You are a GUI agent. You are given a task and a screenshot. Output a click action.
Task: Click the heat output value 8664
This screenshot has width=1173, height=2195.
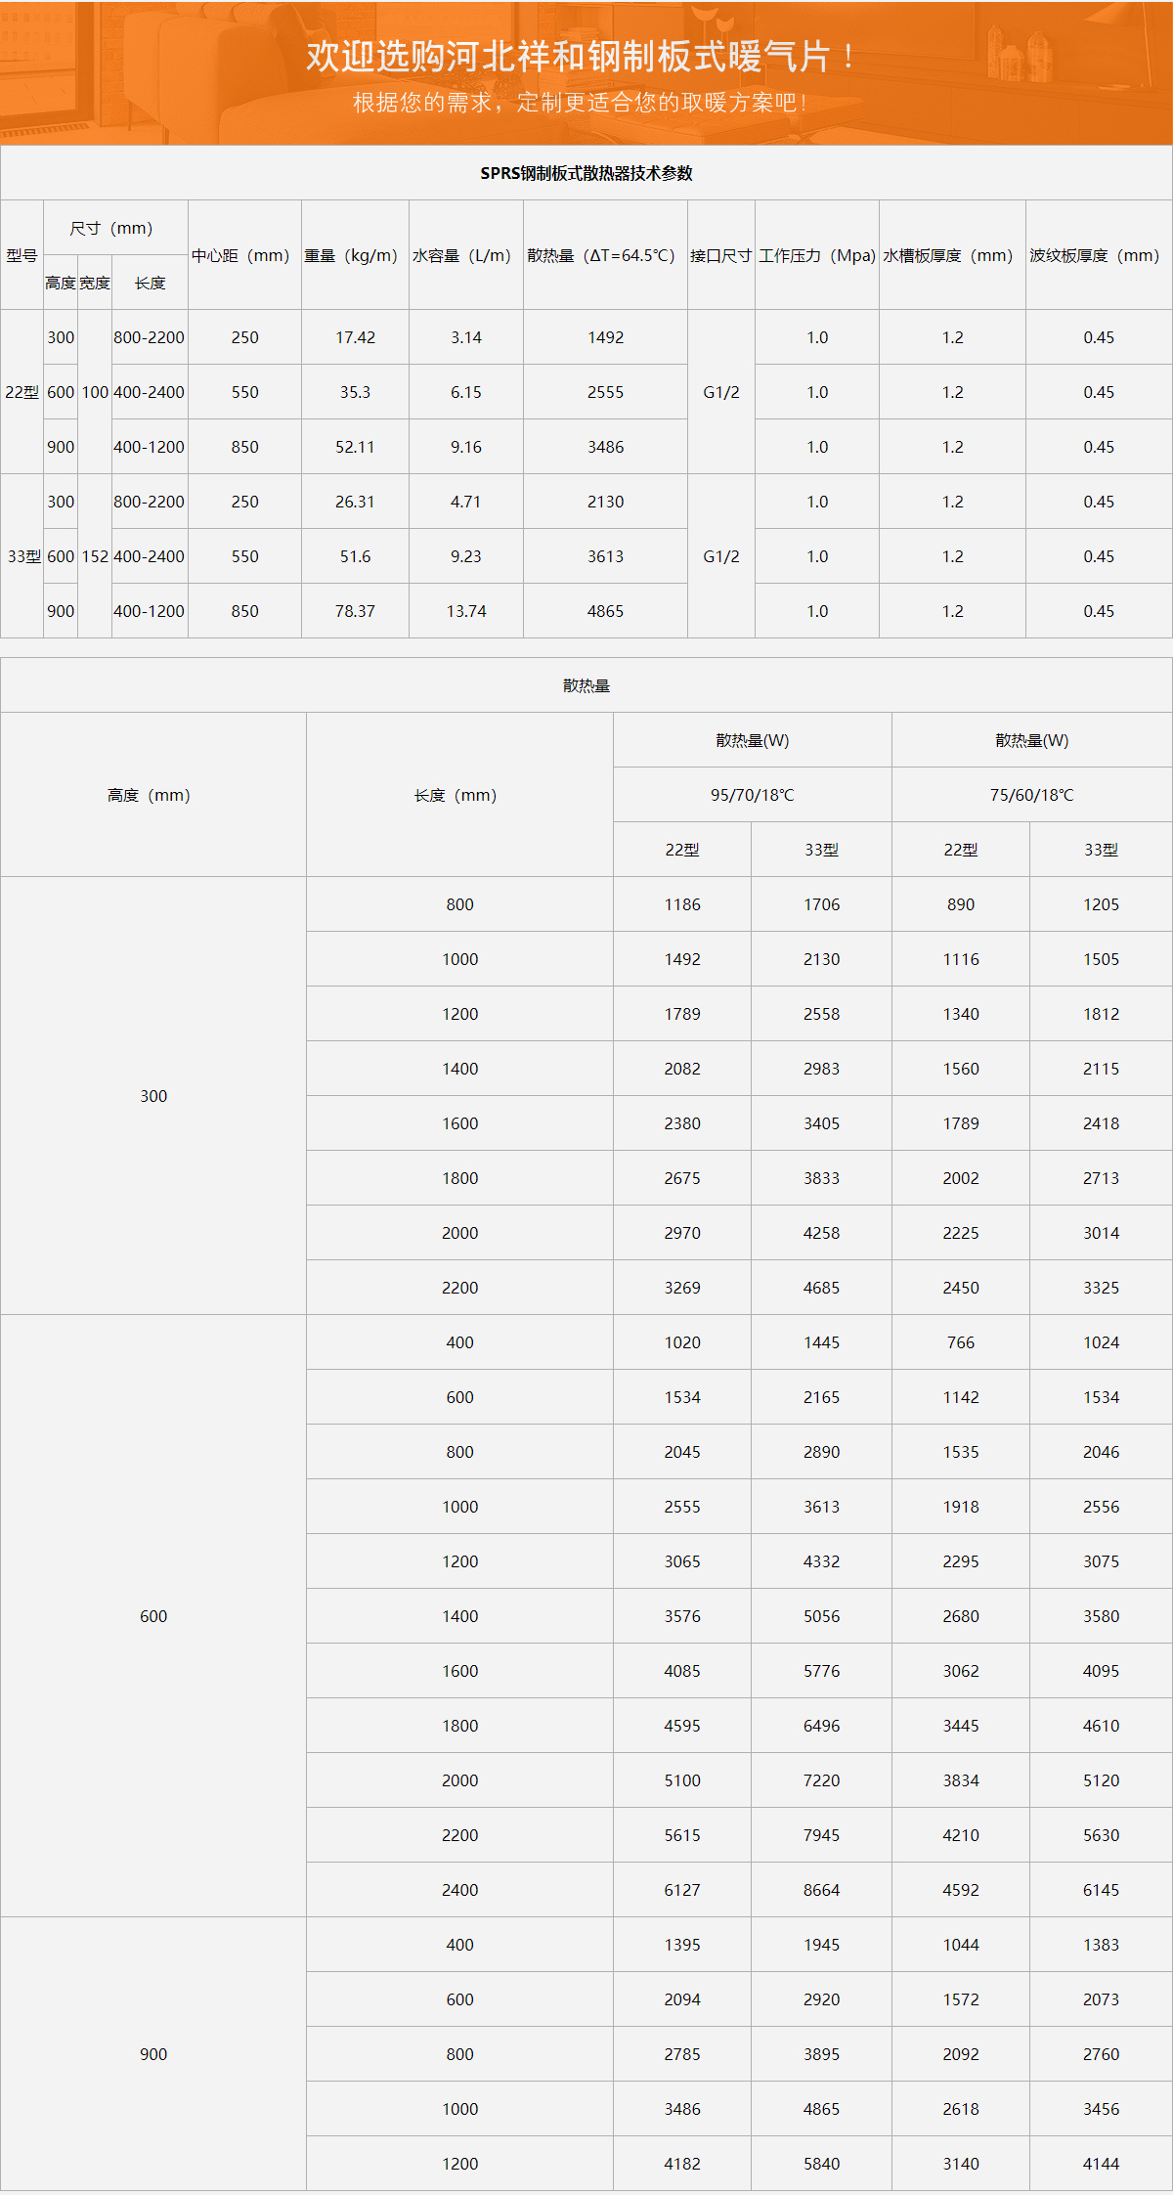(821, 1890)
